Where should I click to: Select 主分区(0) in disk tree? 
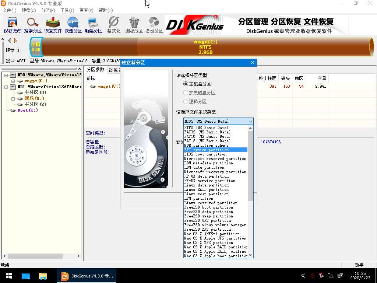click(35, 92)
